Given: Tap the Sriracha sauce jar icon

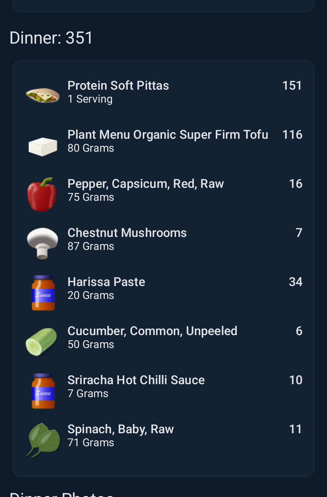Looking at the screenshot, I should click(x=43, y=391).
